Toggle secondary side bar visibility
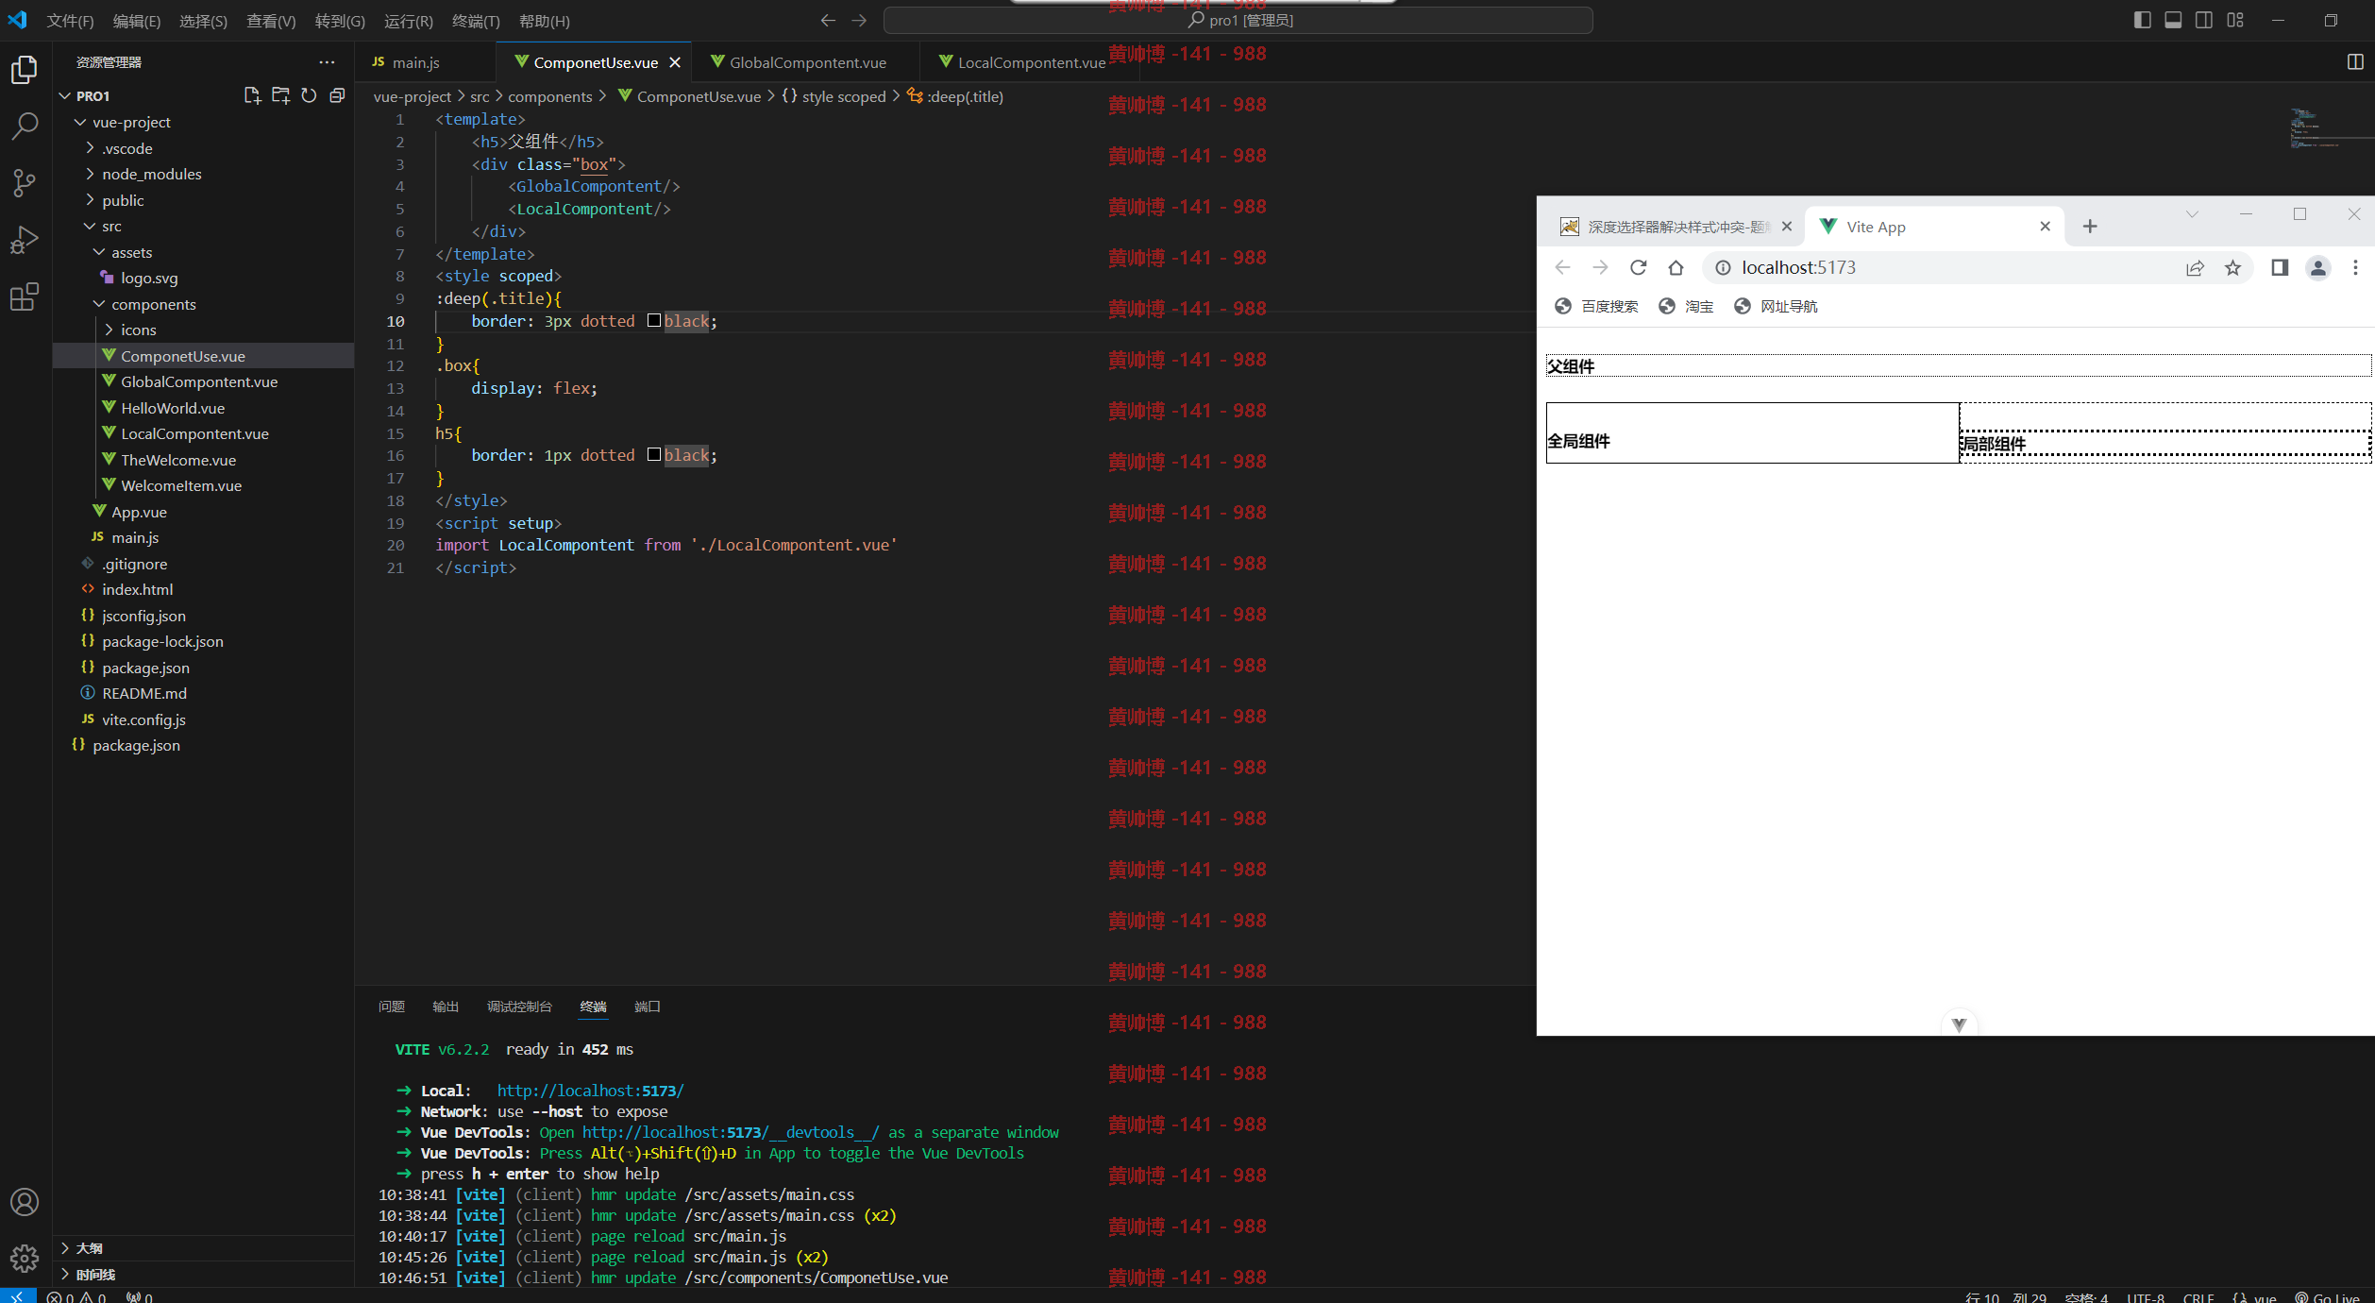Viewport: 2375px width, 1303px height. (x=2204, y=20)
